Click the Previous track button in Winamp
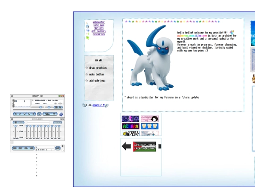 tap(16, 114)
